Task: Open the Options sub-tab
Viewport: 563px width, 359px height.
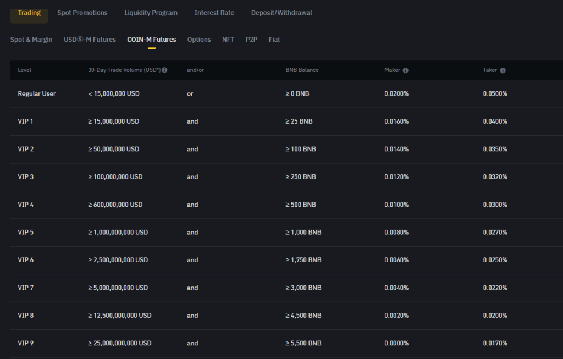Action: coord(199,40)
